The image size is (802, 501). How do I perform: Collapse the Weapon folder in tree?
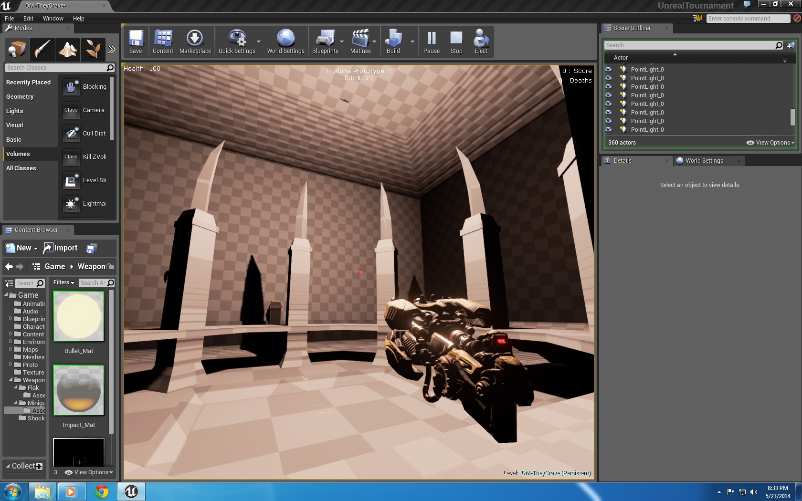point(11,380)
